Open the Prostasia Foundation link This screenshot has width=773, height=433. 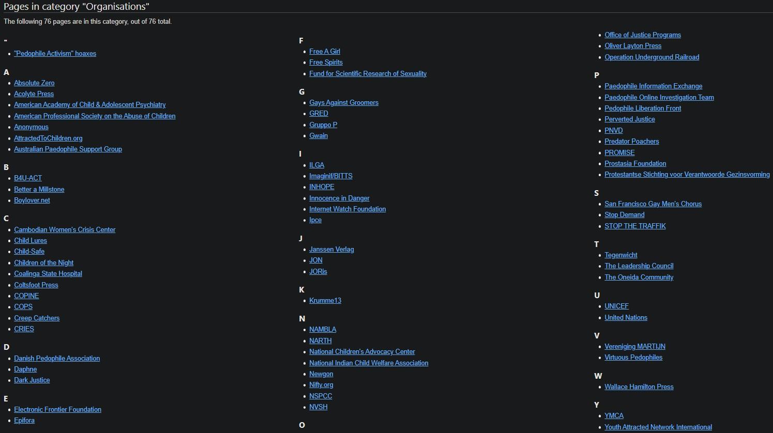click(x=635, y=163)
